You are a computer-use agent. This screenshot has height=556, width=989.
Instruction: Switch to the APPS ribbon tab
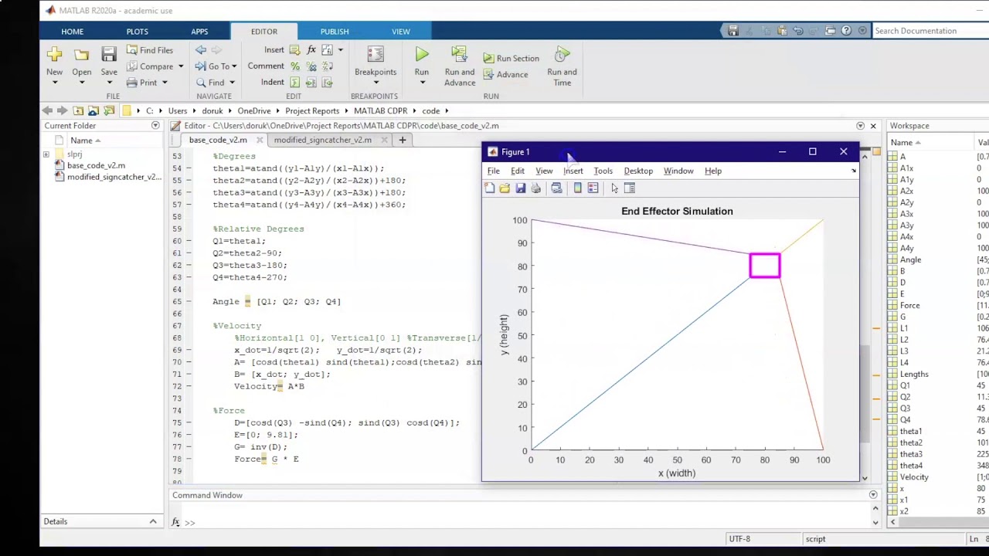pos(199,32)
